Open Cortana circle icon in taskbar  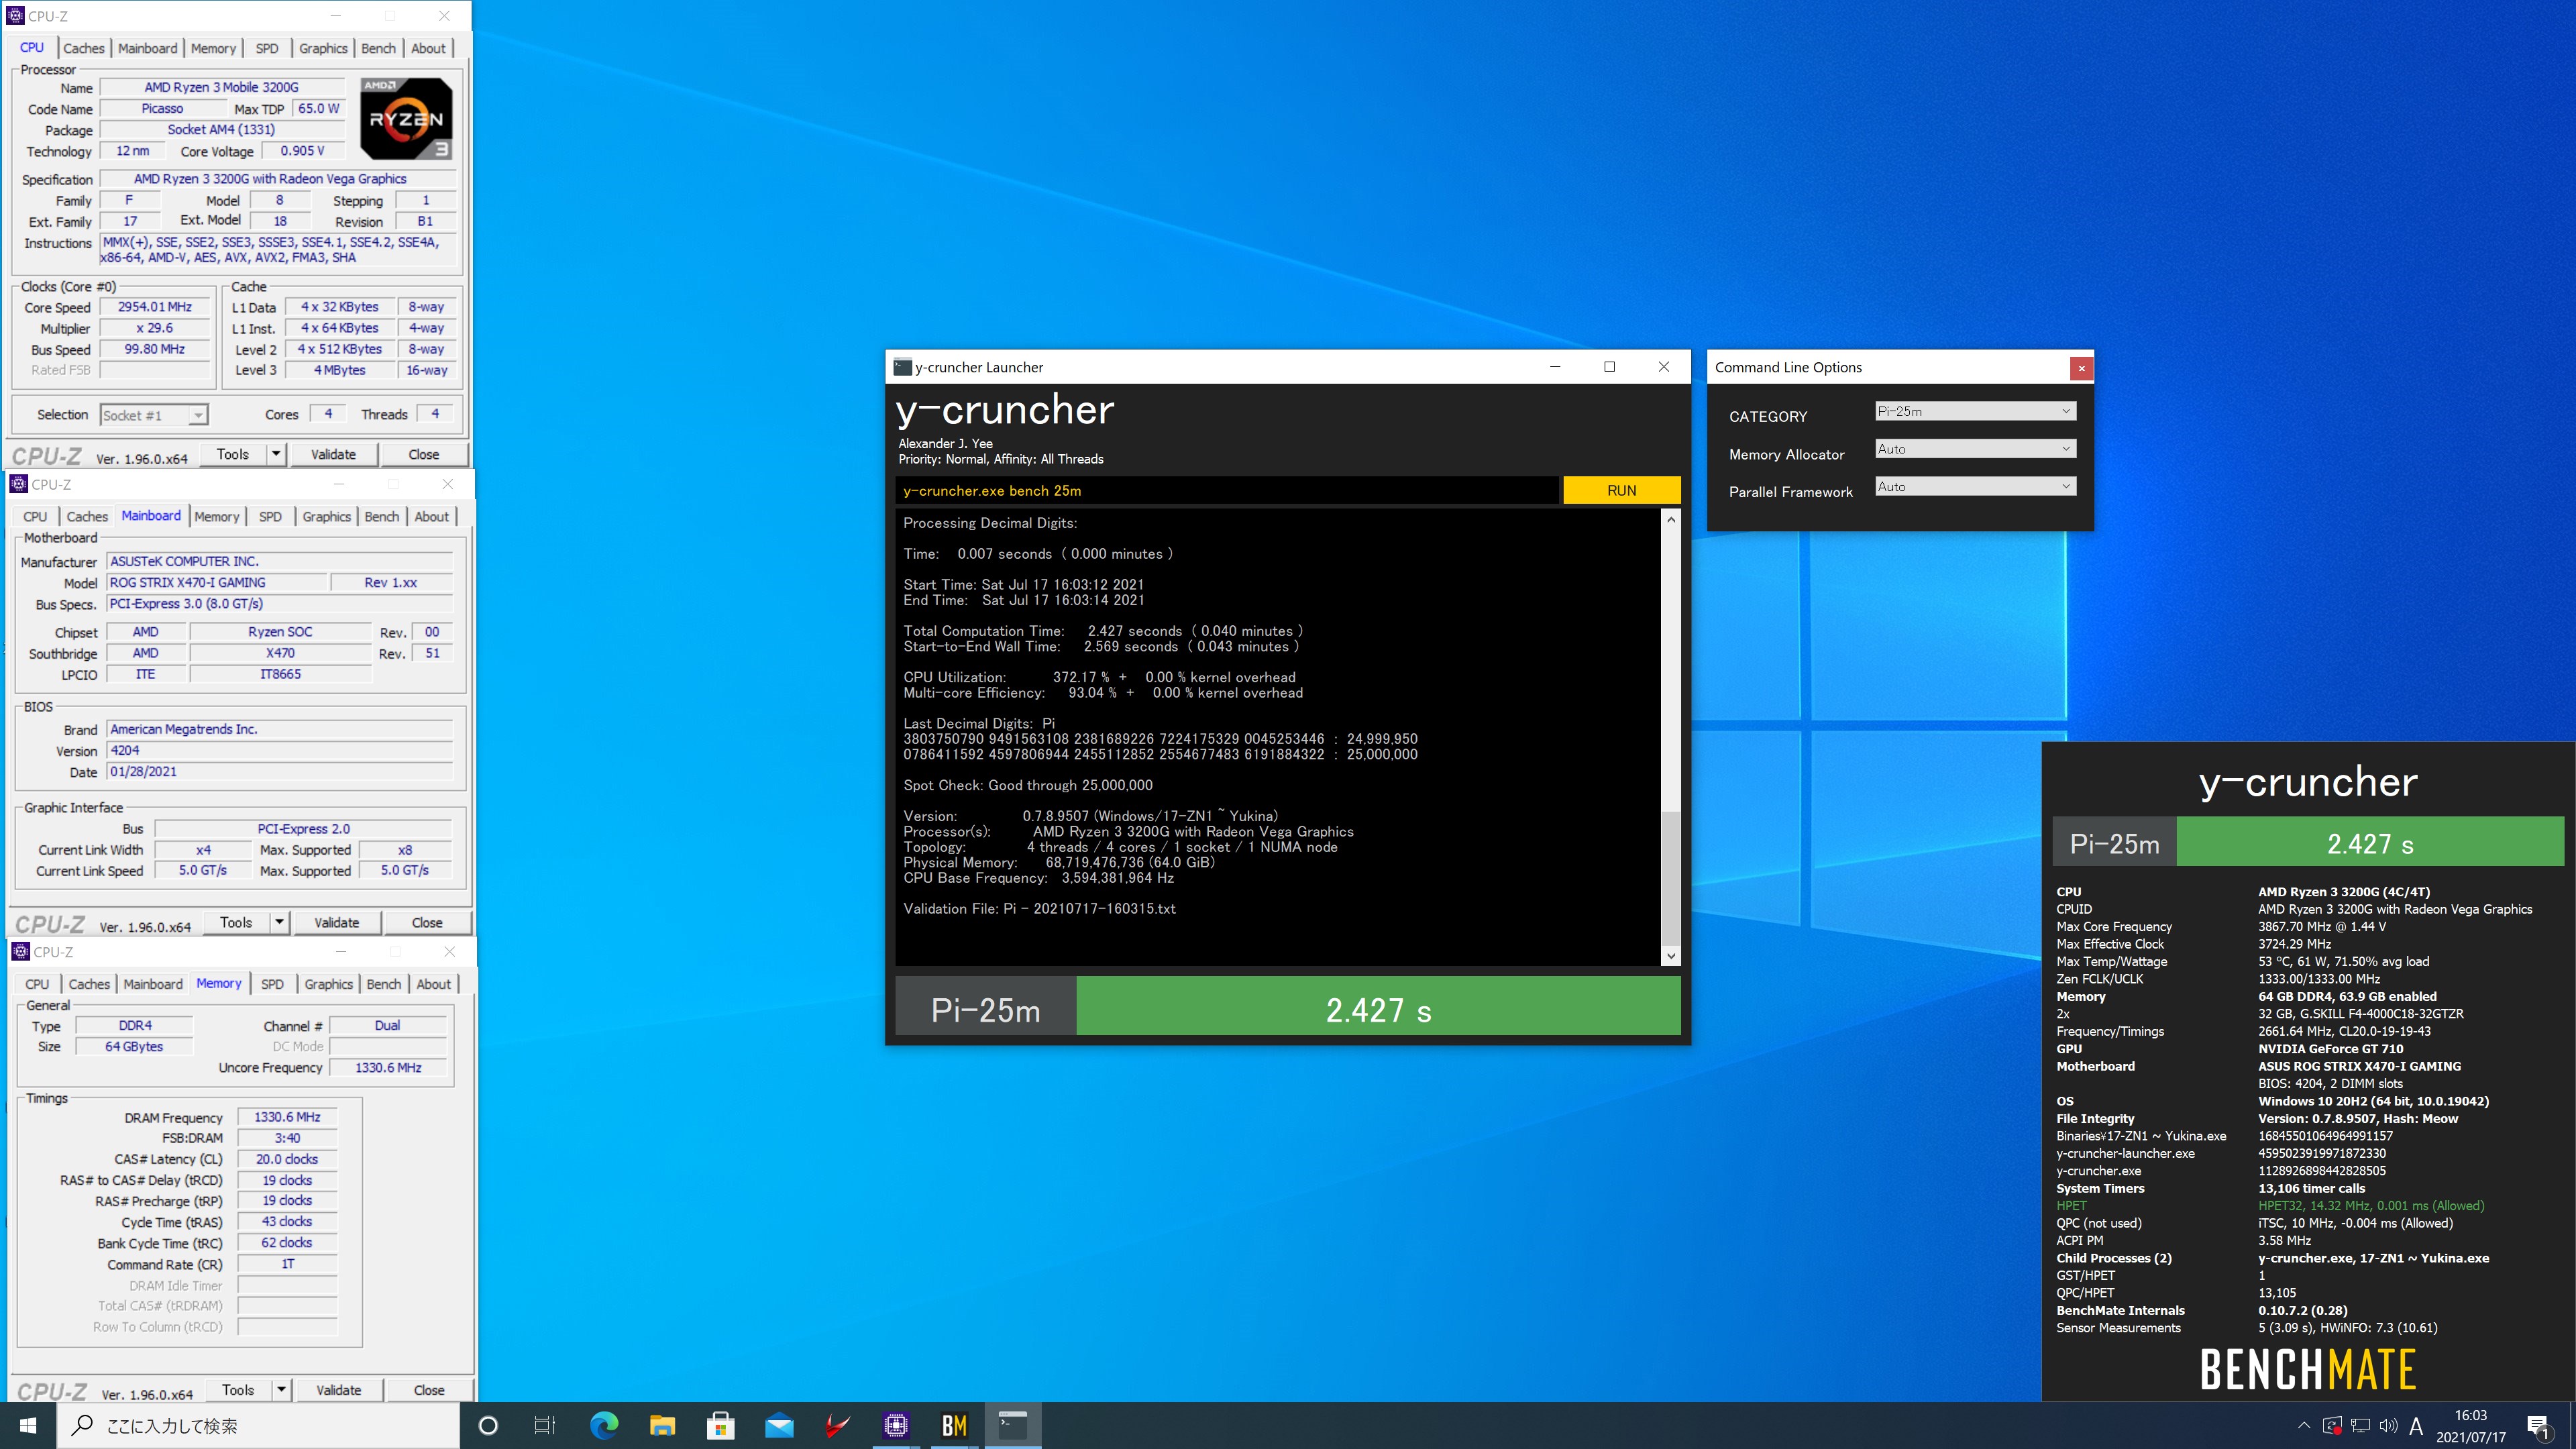pyautogui.click(x=488, y=1425)
